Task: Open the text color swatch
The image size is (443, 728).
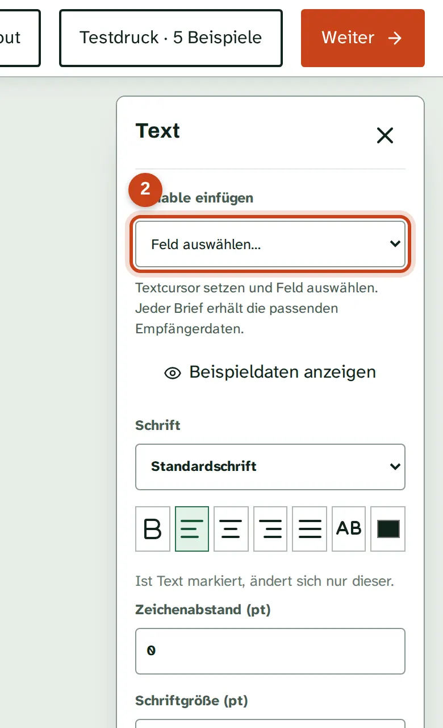Action: pyautogui.click(x=388, y=529)
